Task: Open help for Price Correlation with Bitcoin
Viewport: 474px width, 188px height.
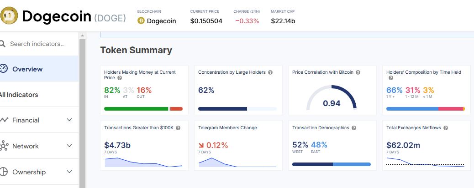Action: click(x=358, y=73)
